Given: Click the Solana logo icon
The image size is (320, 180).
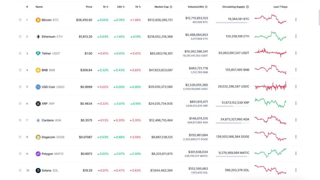Looking at the screenshot, I should pos(38,170).
